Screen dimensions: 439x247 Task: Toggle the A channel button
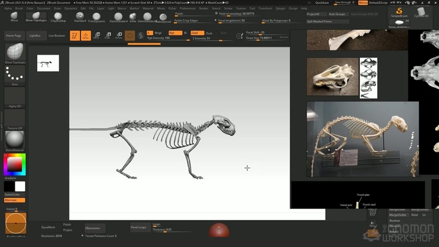tap(150, 33)
